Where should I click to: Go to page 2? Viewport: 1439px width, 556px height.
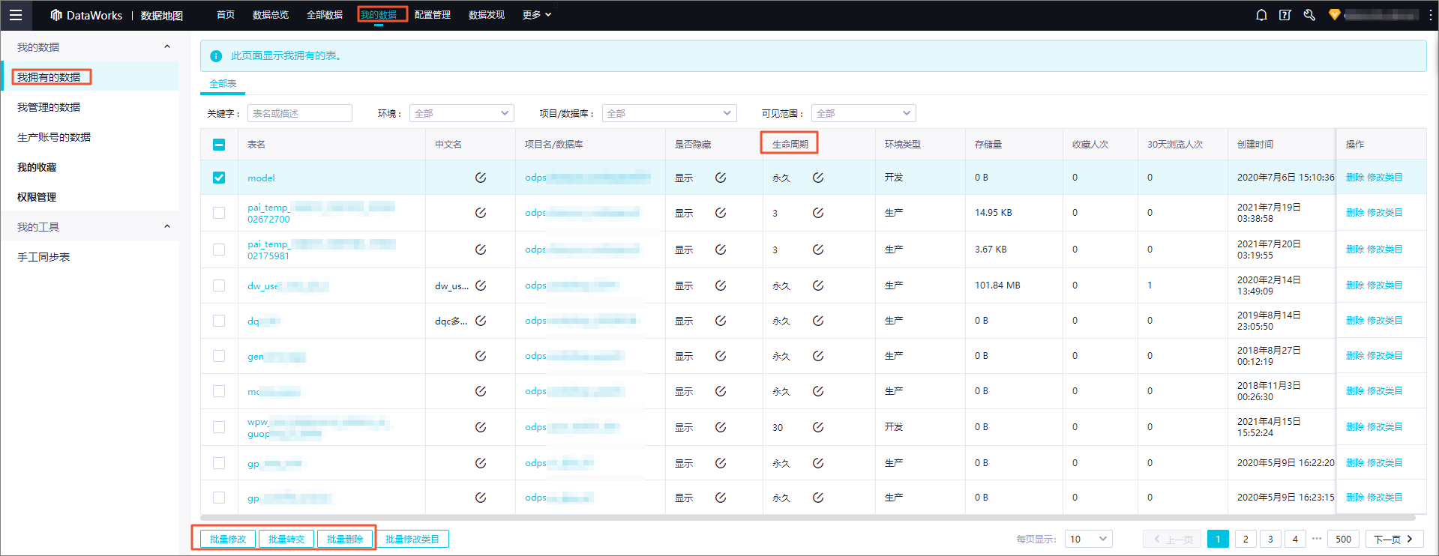(1246, 539)
